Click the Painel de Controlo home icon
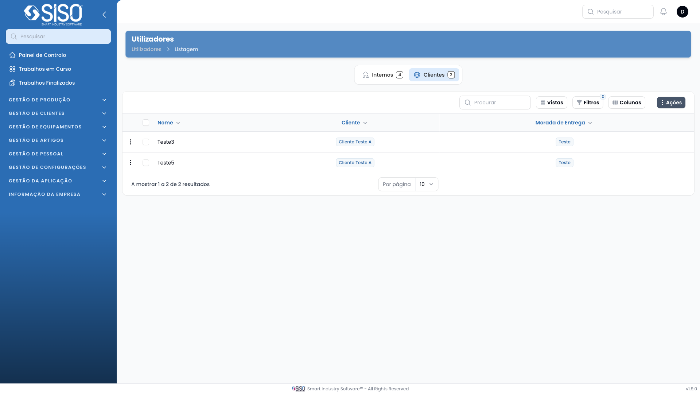Screen dimensions: 700x394 tap(12, 55)
